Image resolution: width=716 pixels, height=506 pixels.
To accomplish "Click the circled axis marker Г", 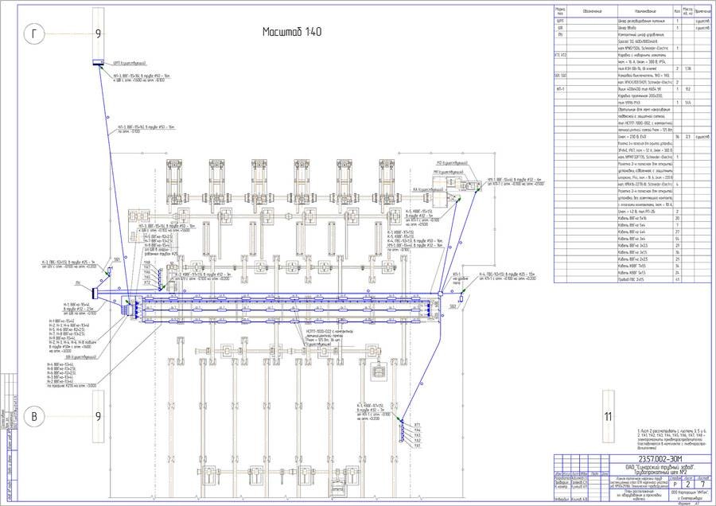I will [x=33, y=34].
